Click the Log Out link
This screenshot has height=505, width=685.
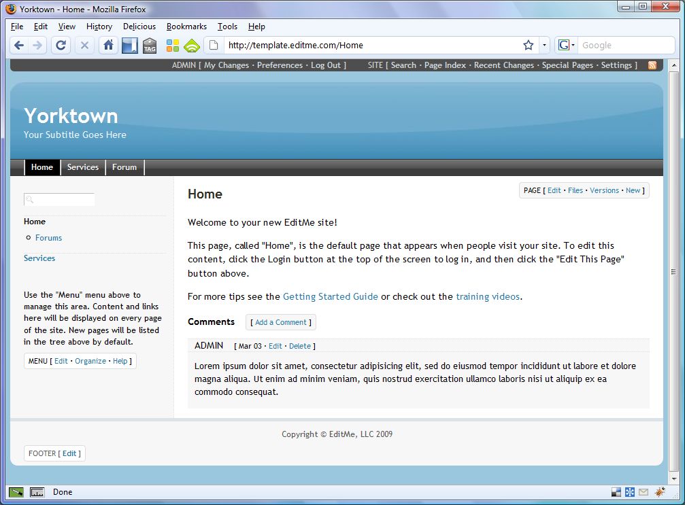[325, 65]
